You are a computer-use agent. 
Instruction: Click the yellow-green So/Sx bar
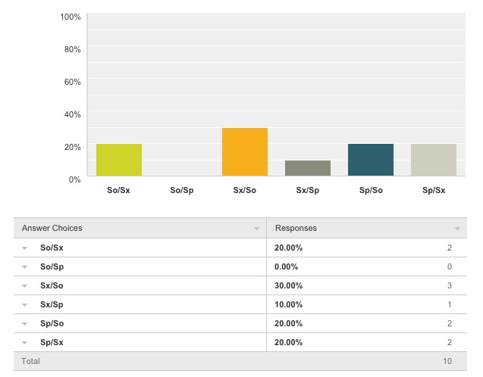pyautogui.click(x=118, y=160)
